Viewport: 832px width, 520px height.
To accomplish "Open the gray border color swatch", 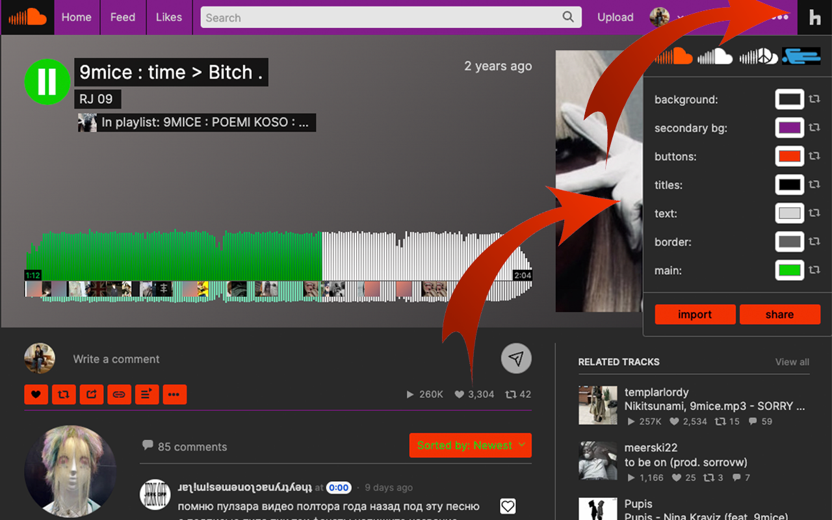I will (x=790, y=242).
